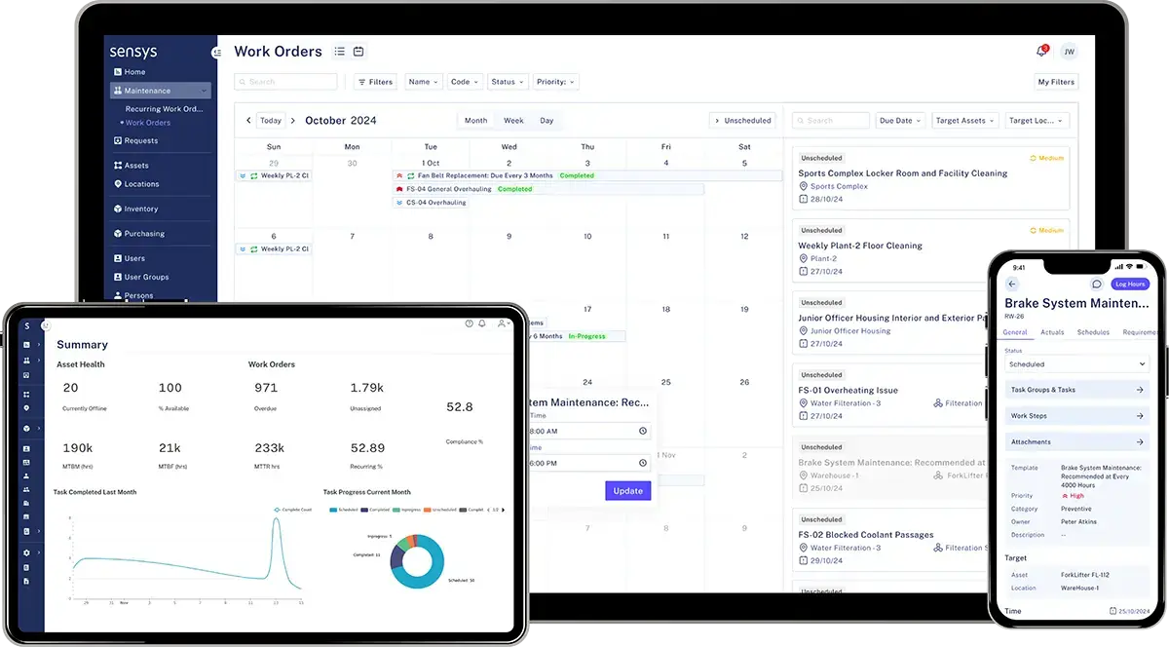
Task: Select Recurring Work Orders in the sidebar
Action: [161, 108]
